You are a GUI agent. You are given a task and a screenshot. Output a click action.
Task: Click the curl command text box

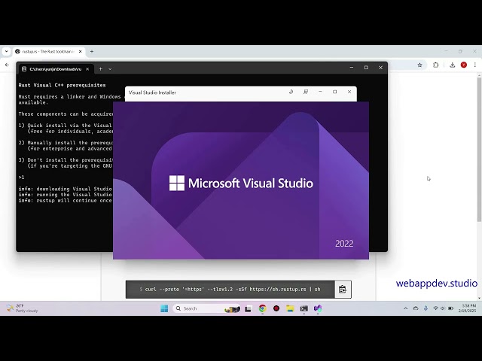coord(230,289)
